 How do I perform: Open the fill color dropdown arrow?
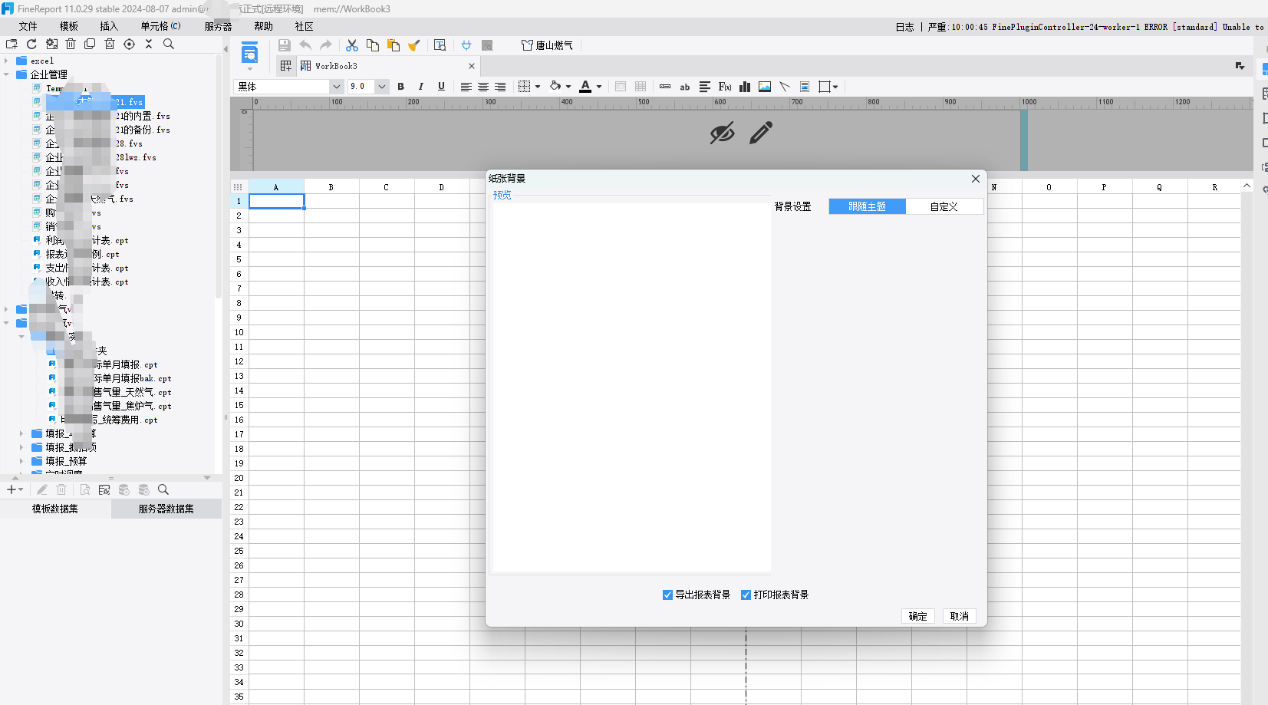(568, 87)
